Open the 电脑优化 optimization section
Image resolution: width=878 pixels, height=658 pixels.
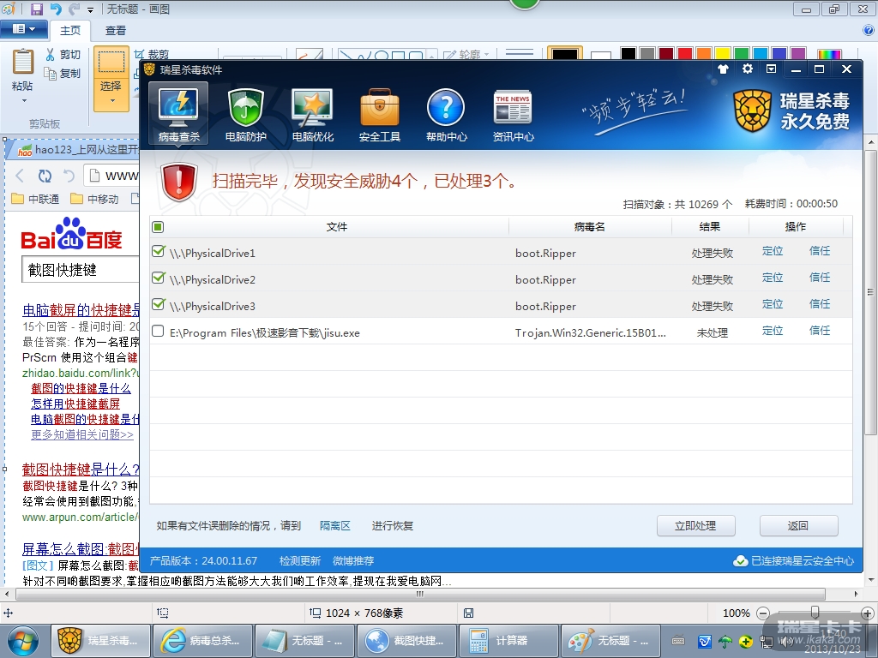pyautogui.click(x=312, y=114)
